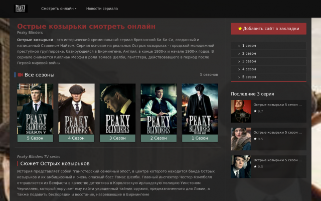Select 1 сезон in the sidebar list
Screen dimensions: 321x201
pyautogui.click(x=269, y=46)
